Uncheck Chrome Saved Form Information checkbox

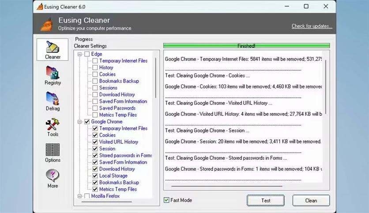[95, 162]
